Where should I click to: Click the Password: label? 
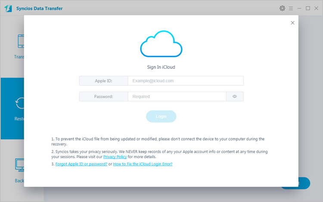point(103,96)
